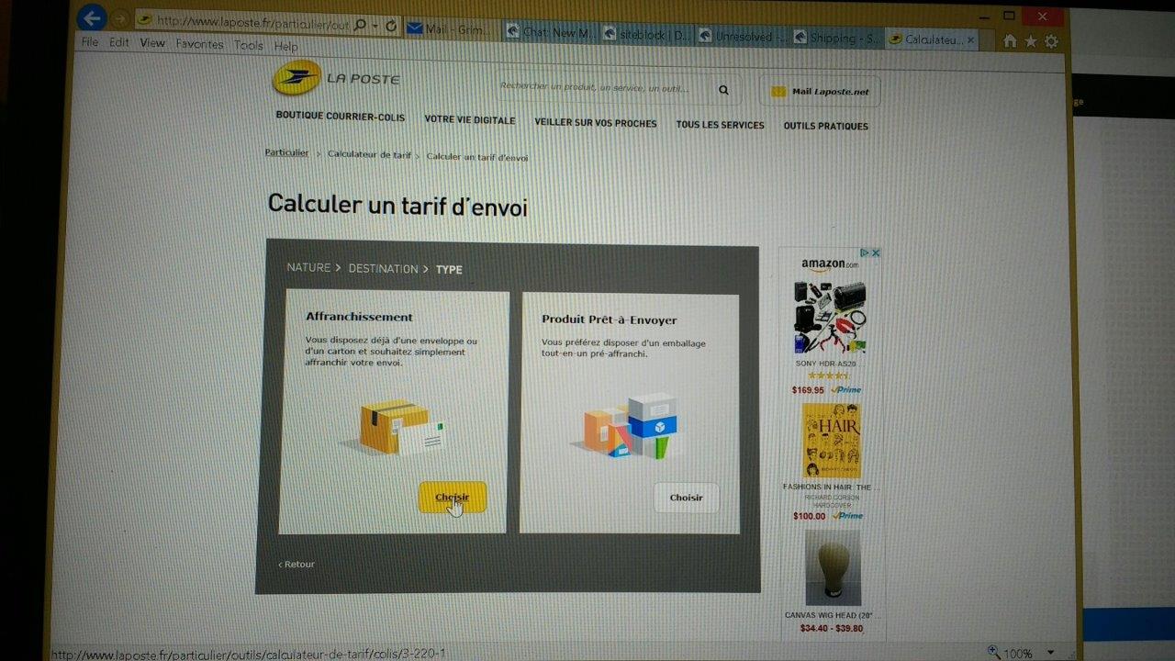Switch to the Unresolved tab
The image size is (1175, 661).
[x=744, y=38]
